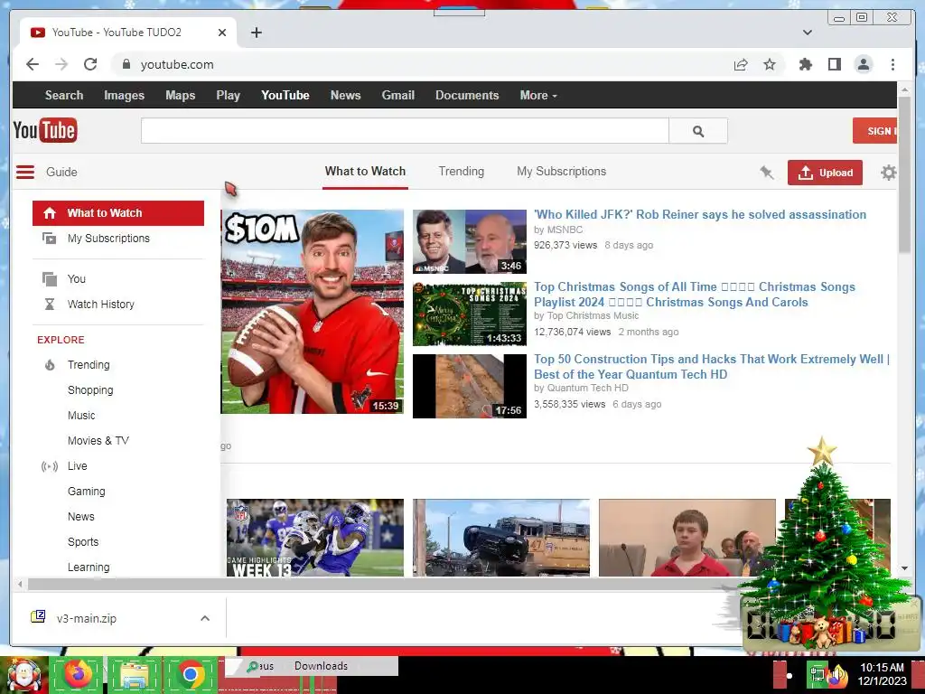Open Images in the top navigation bar

pos(124,95)
